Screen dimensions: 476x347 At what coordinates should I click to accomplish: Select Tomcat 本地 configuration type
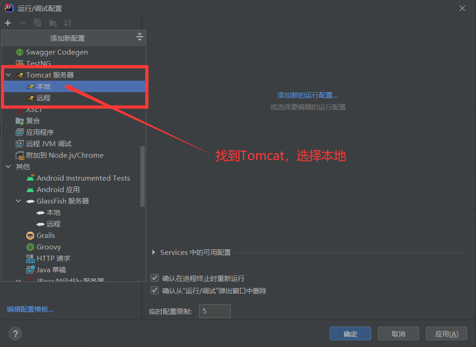[x=74, y=87]
